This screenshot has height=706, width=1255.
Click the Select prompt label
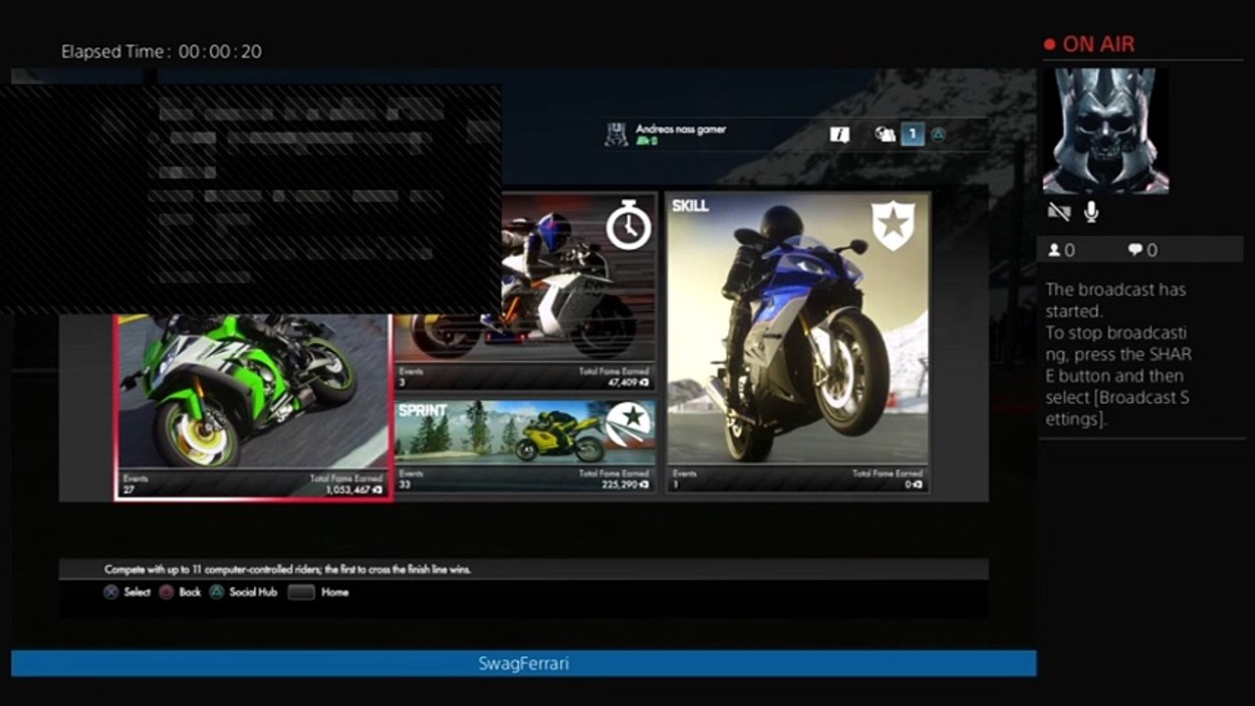pos(137,592)
